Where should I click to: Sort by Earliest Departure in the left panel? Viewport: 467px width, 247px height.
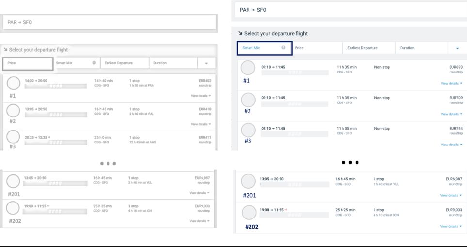pos(125,63)
